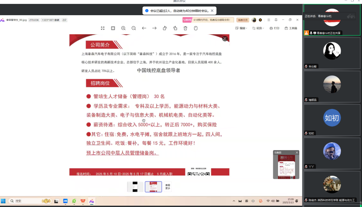This screenshot has height=207, width=362.
Task: Dismiss the 40-minute meeting limit notice
Action: 212,11
